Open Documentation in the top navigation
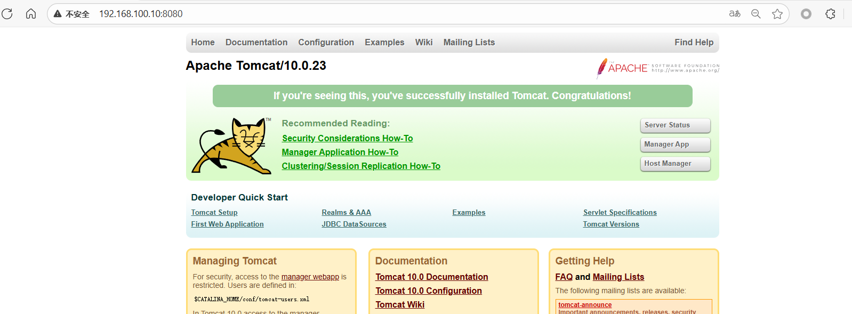The height and width of the screenshot is (314, 852). pyautogui.click(x=256, y=42)
